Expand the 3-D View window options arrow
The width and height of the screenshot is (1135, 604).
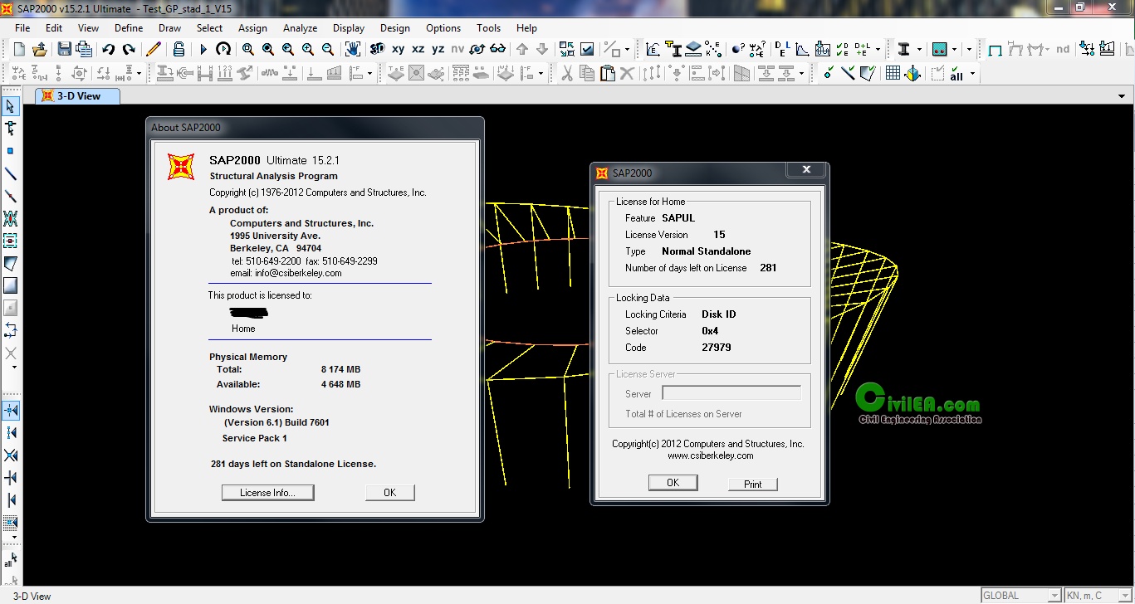(1123, 96)
